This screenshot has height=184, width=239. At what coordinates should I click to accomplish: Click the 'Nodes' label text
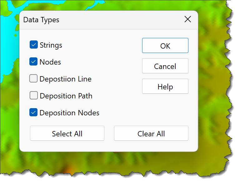tap(50, 62)
